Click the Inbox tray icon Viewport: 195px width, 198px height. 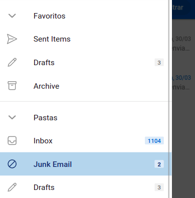coord(12,141)
